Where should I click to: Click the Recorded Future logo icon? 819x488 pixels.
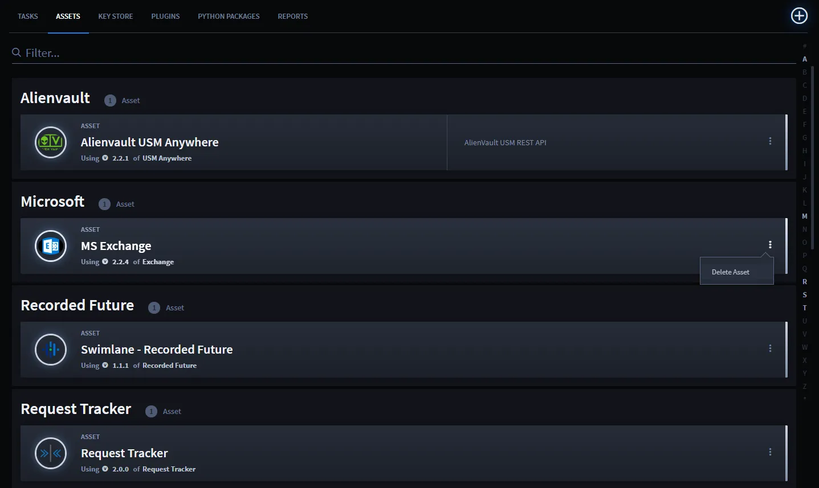[x=51, y=350]
